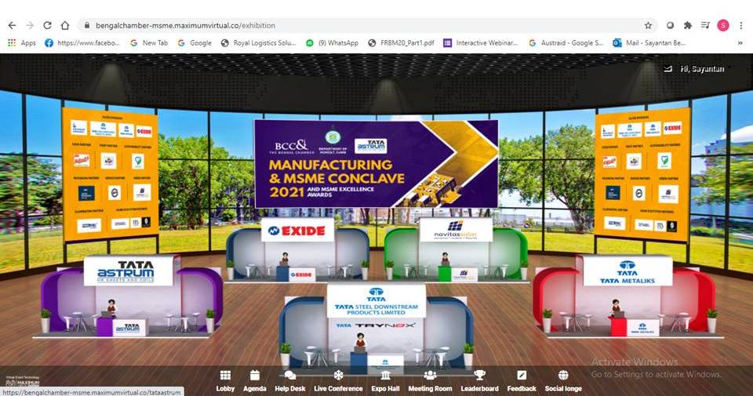Click the Manufacturing & MSME Conclave banner
The height and width of the screenshot is (396, 753).
click(x=376, y=164)
